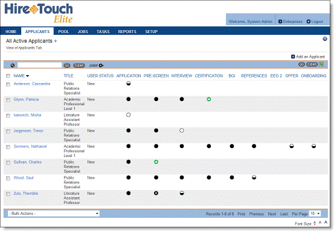The width and height of the screenshot is (334, 231).
Task: Check the box for Jorgensen, Trevor
Action: pyautogui.click(x=8, y=132)
